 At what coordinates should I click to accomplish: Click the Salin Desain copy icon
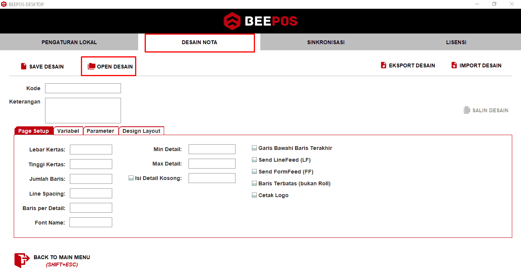[x=467, y=110]
